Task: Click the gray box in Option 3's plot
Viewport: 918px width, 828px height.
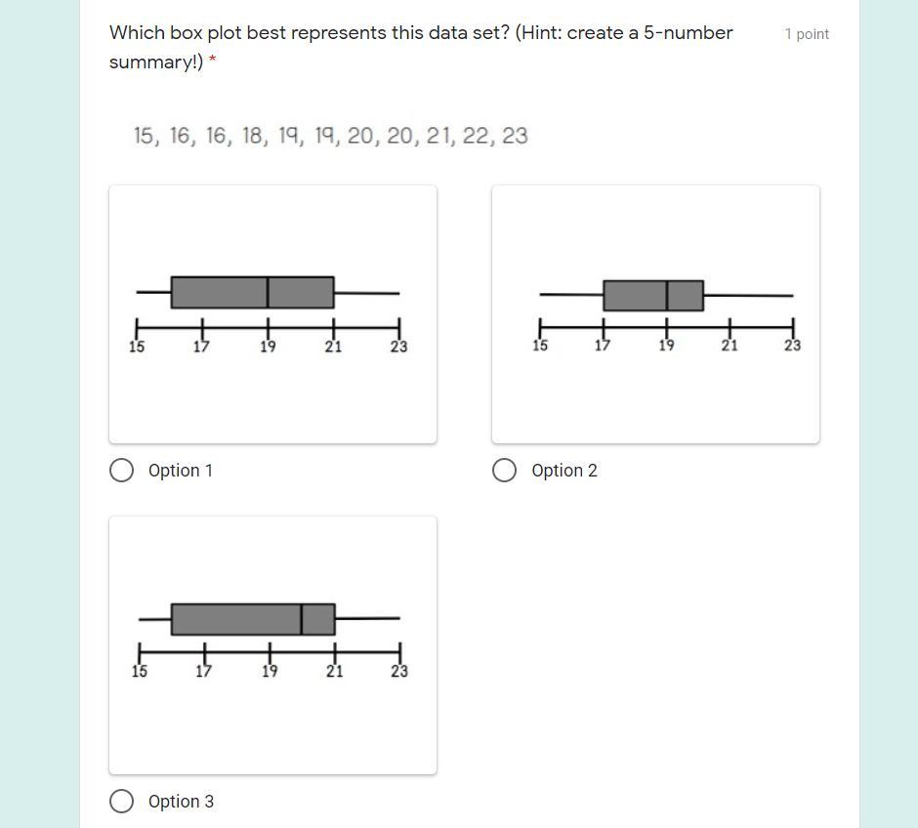Action: coord(253,619)
